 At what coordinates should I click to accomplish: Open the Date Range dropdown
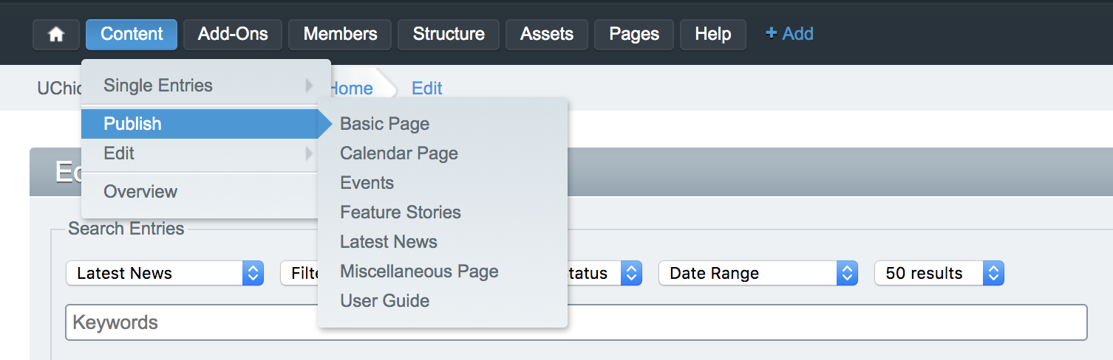click(757, 273)
